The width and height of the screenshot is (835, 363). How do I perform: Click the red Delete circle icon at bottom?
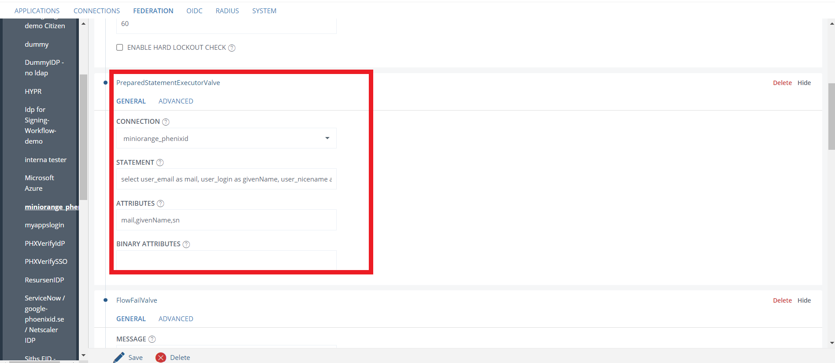point(161,358)
